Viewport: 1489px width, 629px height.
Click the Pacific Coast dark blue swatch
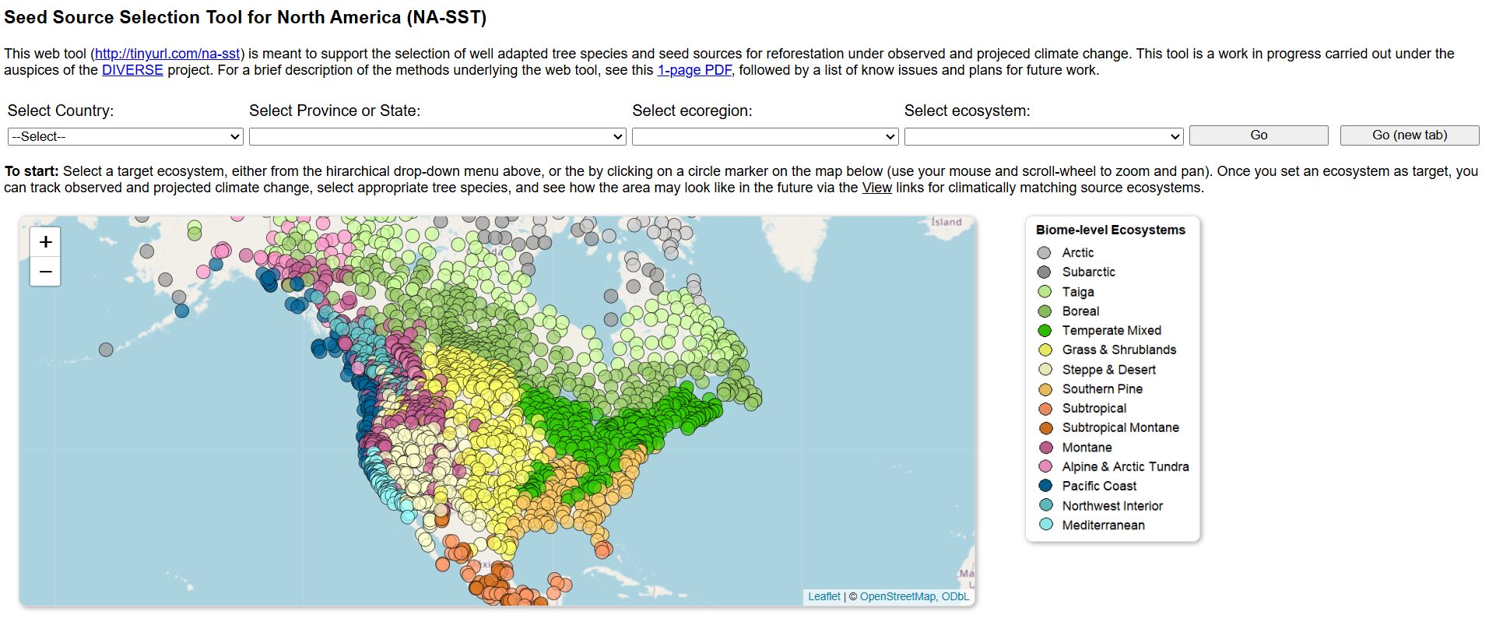1045,486
